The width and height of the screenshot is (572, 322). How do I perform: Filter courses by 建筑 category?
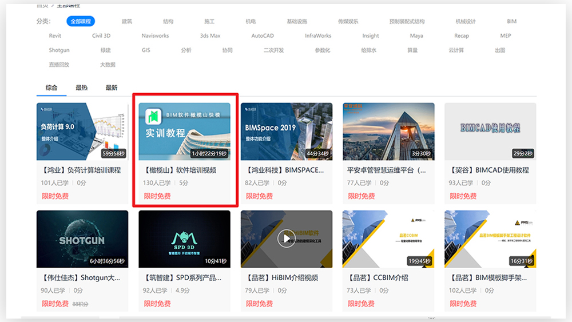click(127, 22)
